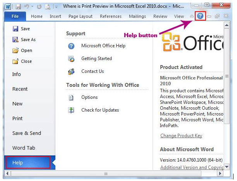Click Check for Updates
The width and height of the screenshot is (237, 181).
pos(100,110)
